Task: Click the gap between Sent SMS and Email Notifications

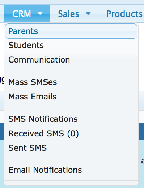Action: [71, 159]
